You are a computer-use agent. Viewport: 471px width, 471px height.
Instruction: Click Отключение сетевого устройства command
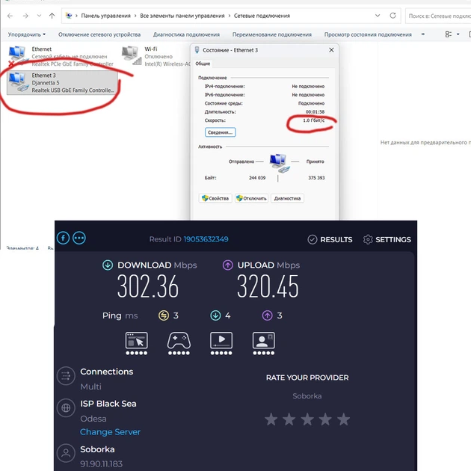99,34
